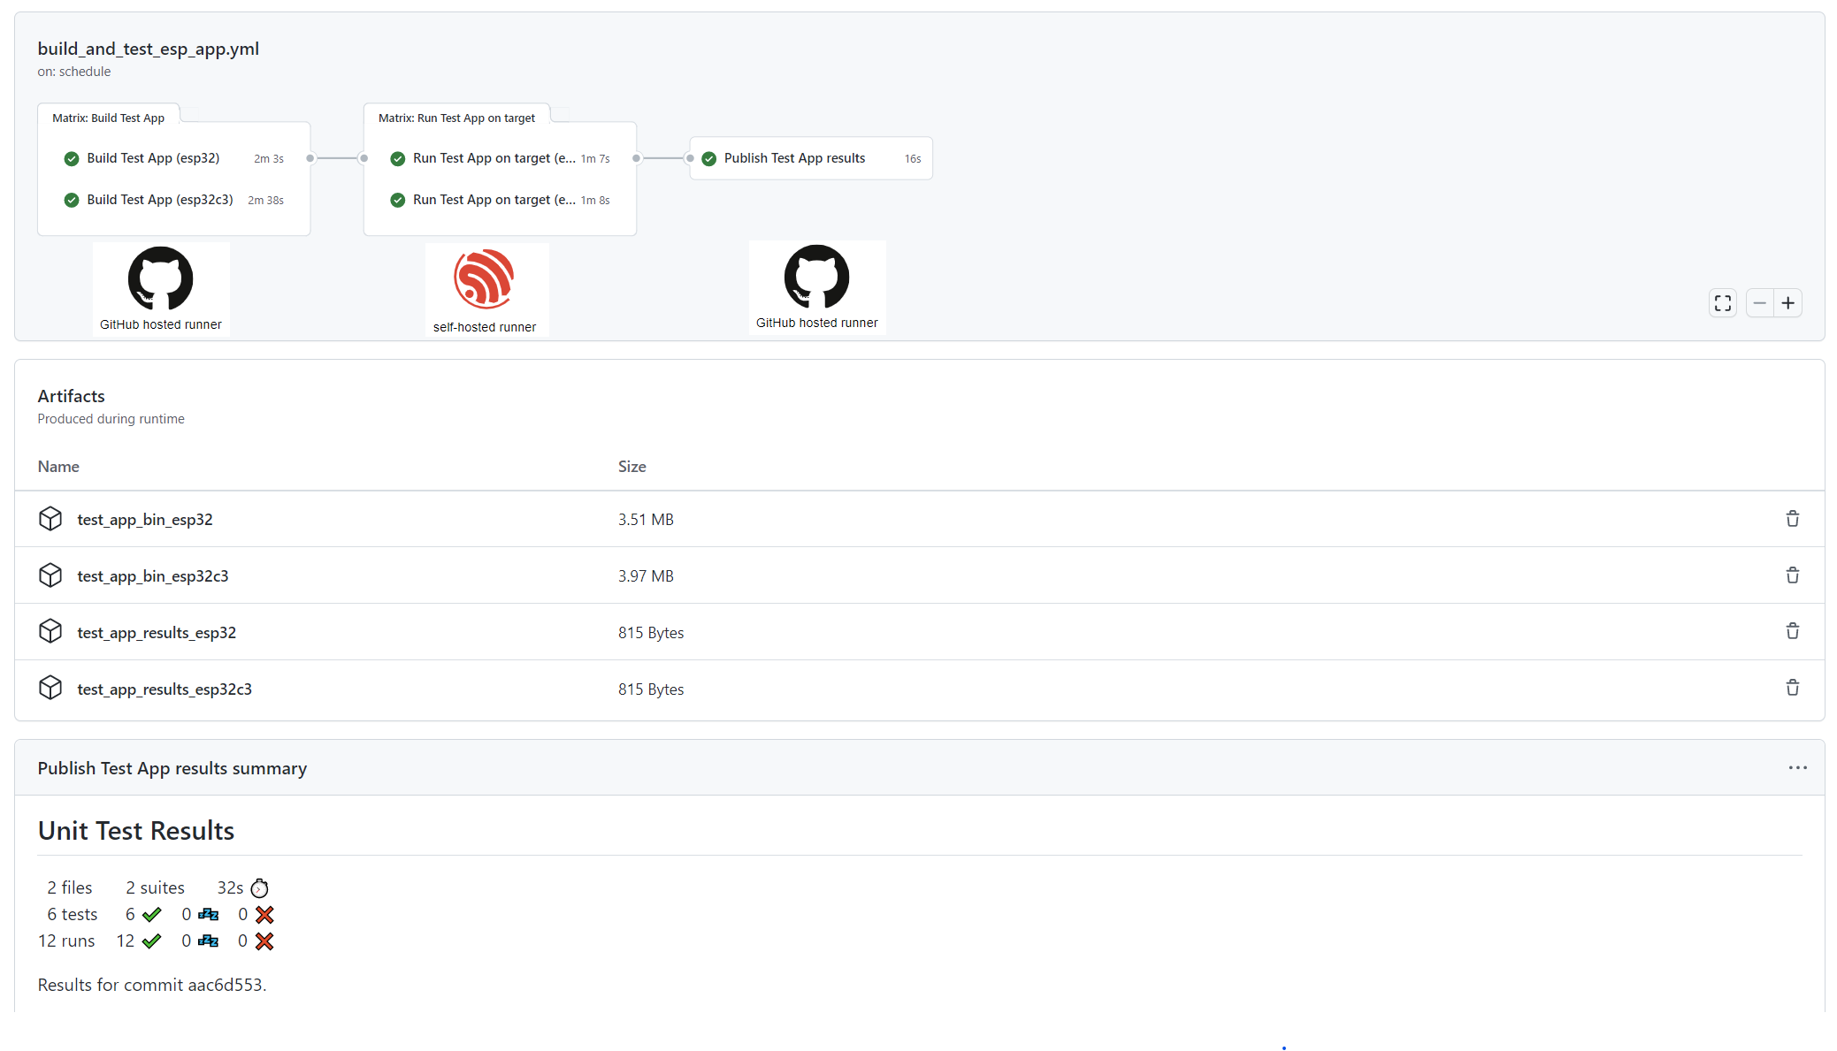
Task: Delete the test_app_bin_esp32 artifact
Action: [1792, 519]
